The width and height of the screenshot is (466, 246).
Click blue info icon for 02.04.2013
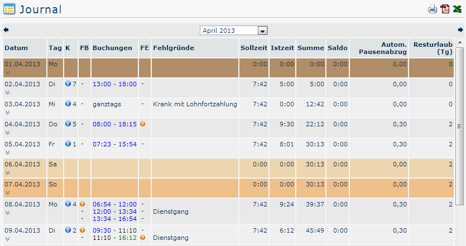pos(68,83)
